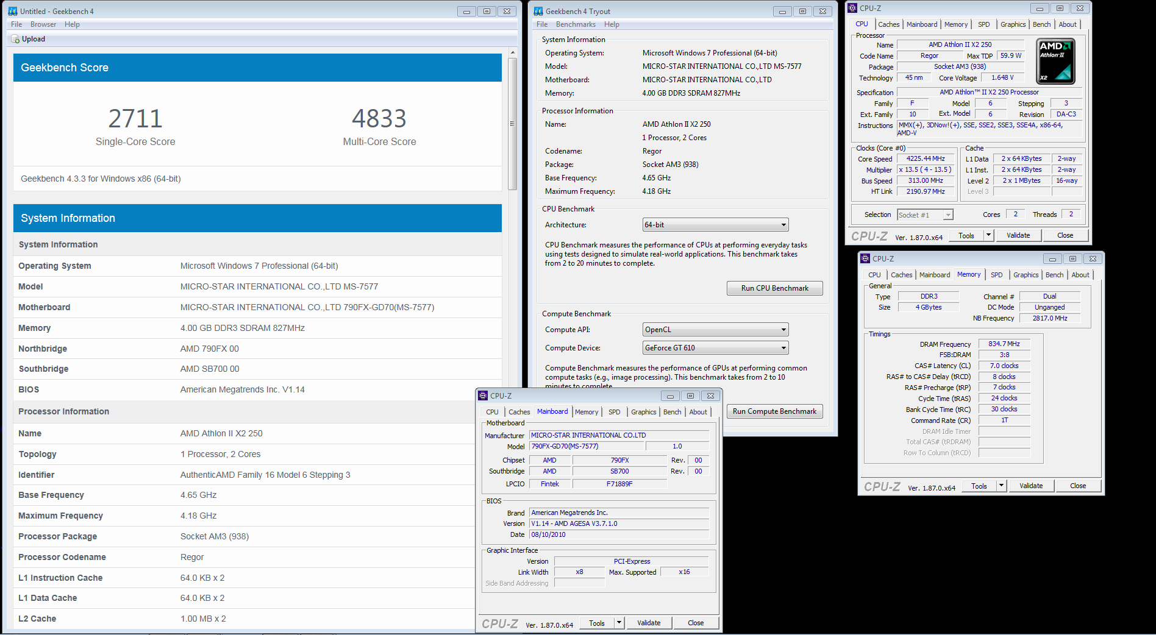1156x635 pixels.
Task: Switch to Caches tab in CPU-Z Mainboard window
Action: [519, 412]
